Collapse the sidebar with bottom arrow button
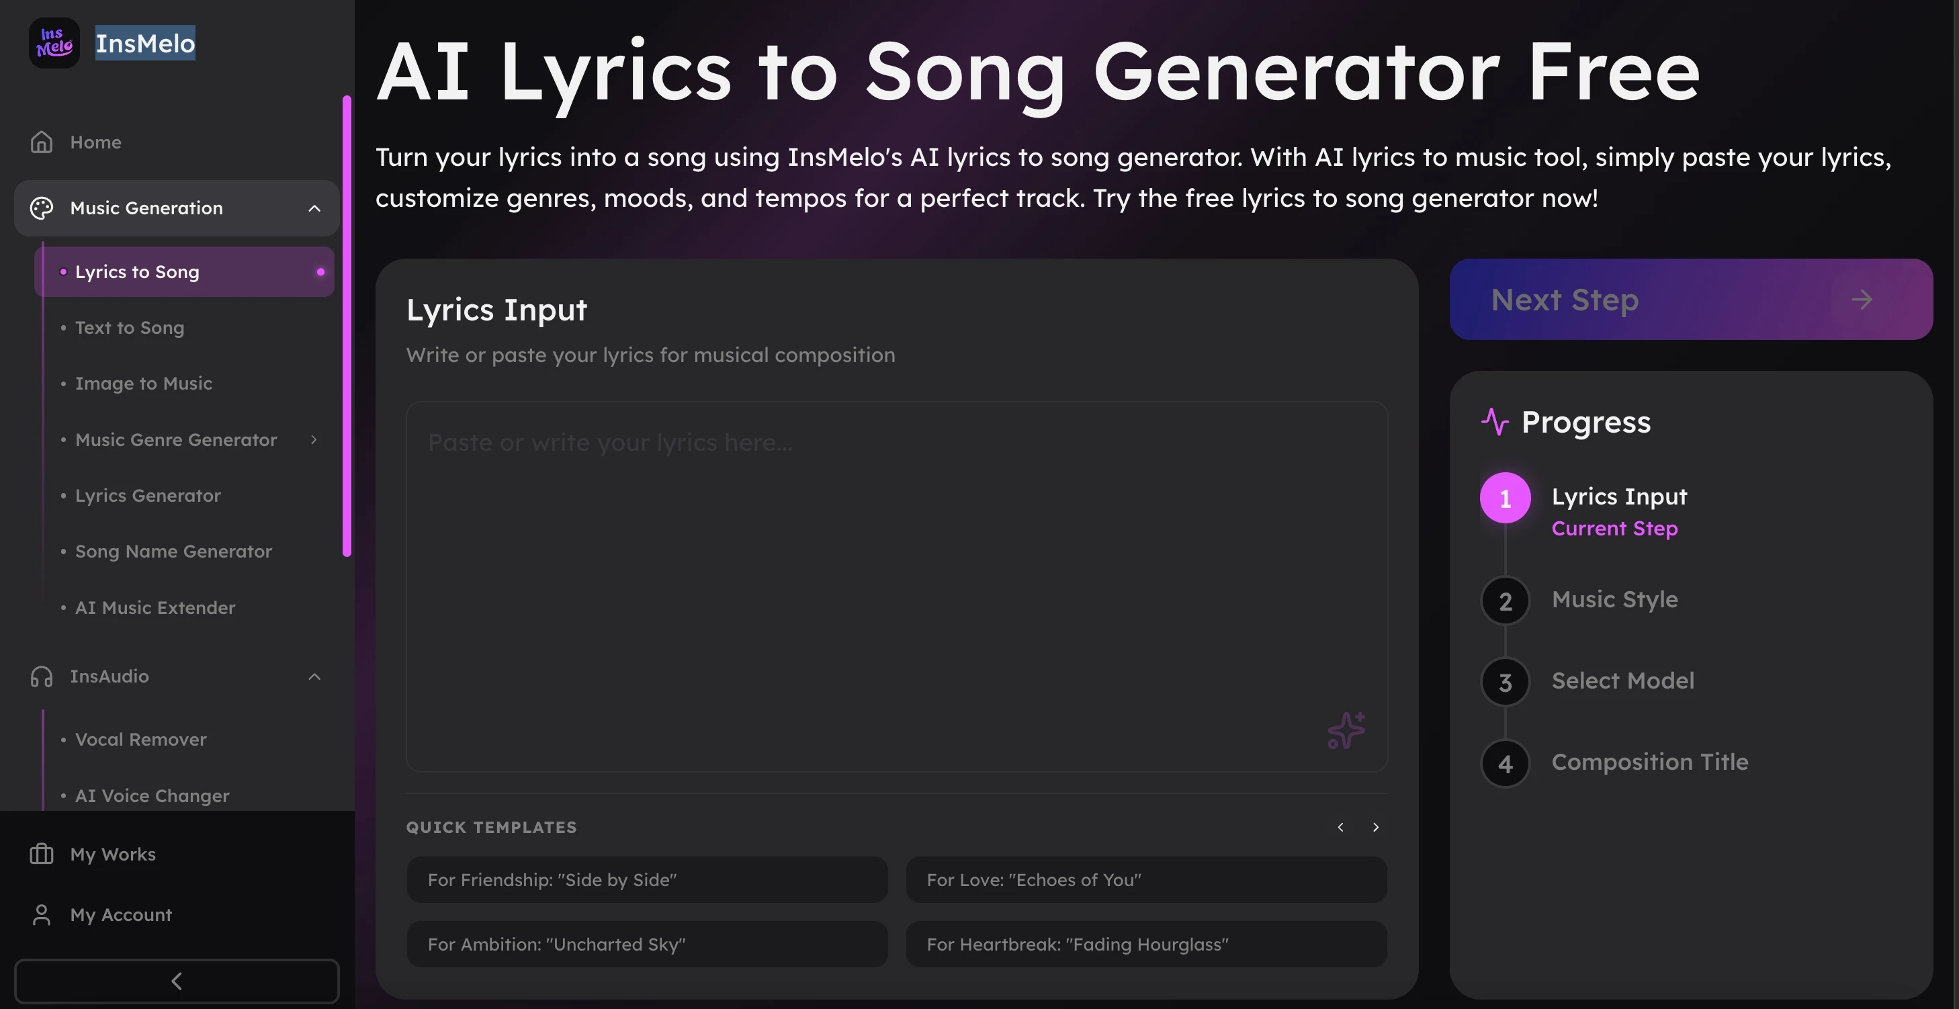The height and width of the screenshot is (1009, 1959). tap(177, 981)
